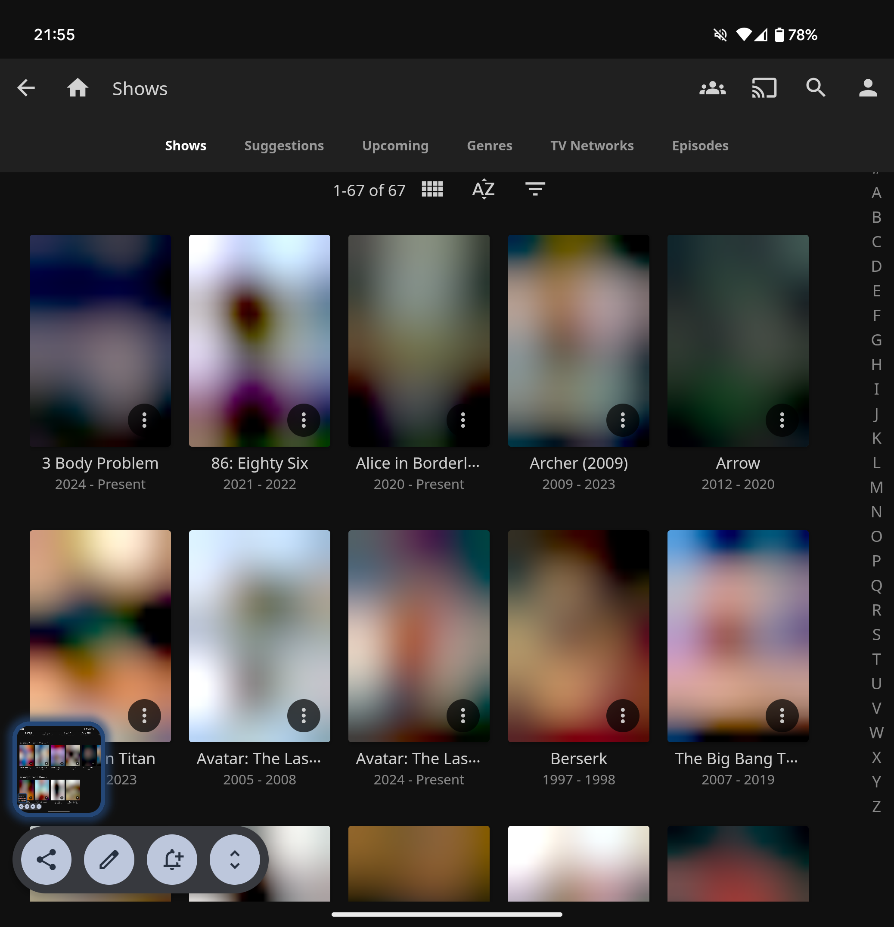Viewport: 894px width, 927px height.
Task: Open options menu for Arrow
Action: click(x=782, y=420)
